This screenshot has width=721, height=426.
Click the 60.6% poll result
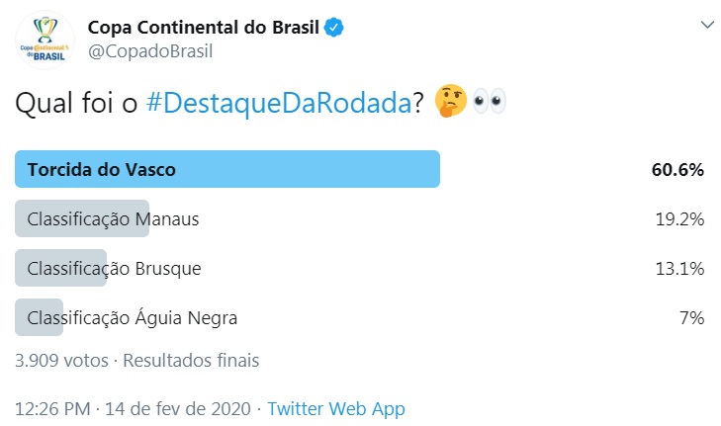pyautogui.click(x=677, y=169)
